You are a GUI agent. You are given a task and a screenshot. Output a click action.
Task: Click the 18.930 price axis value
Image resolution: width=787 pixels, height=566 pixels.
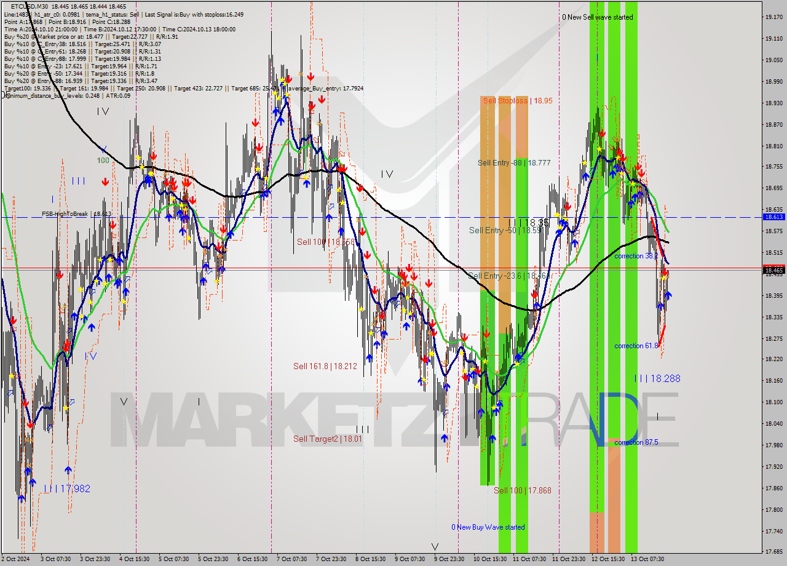pyautogui.click(x=773, y=103)
